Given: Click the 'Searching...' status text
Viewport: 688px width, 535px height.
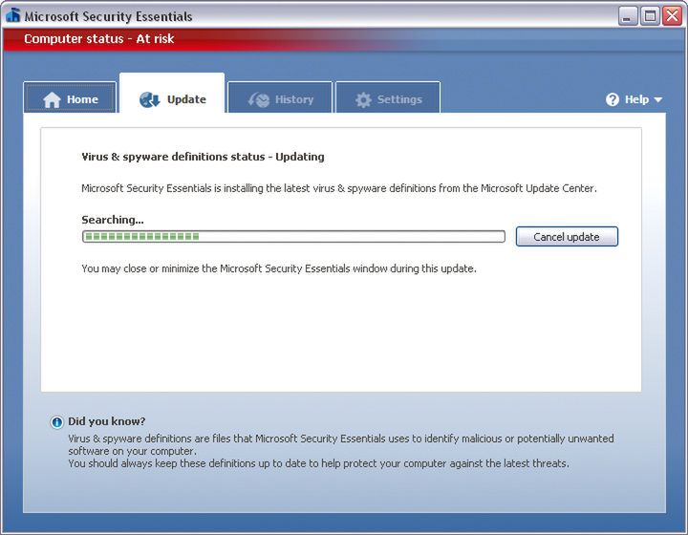Looking at the screenshot, I should [x=113, y=220].
